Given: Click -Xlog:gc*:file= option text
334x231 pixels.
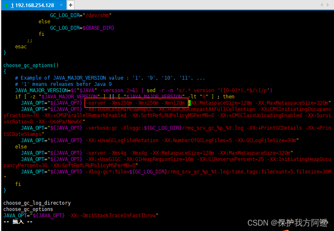Looking at the screenshot, I should click(x=107, y=172).
